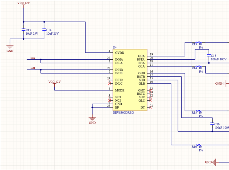The height and width of the screenshot is (170, 229).
Task: Select resistor R13 symbol
Action: tap(199, 42)
